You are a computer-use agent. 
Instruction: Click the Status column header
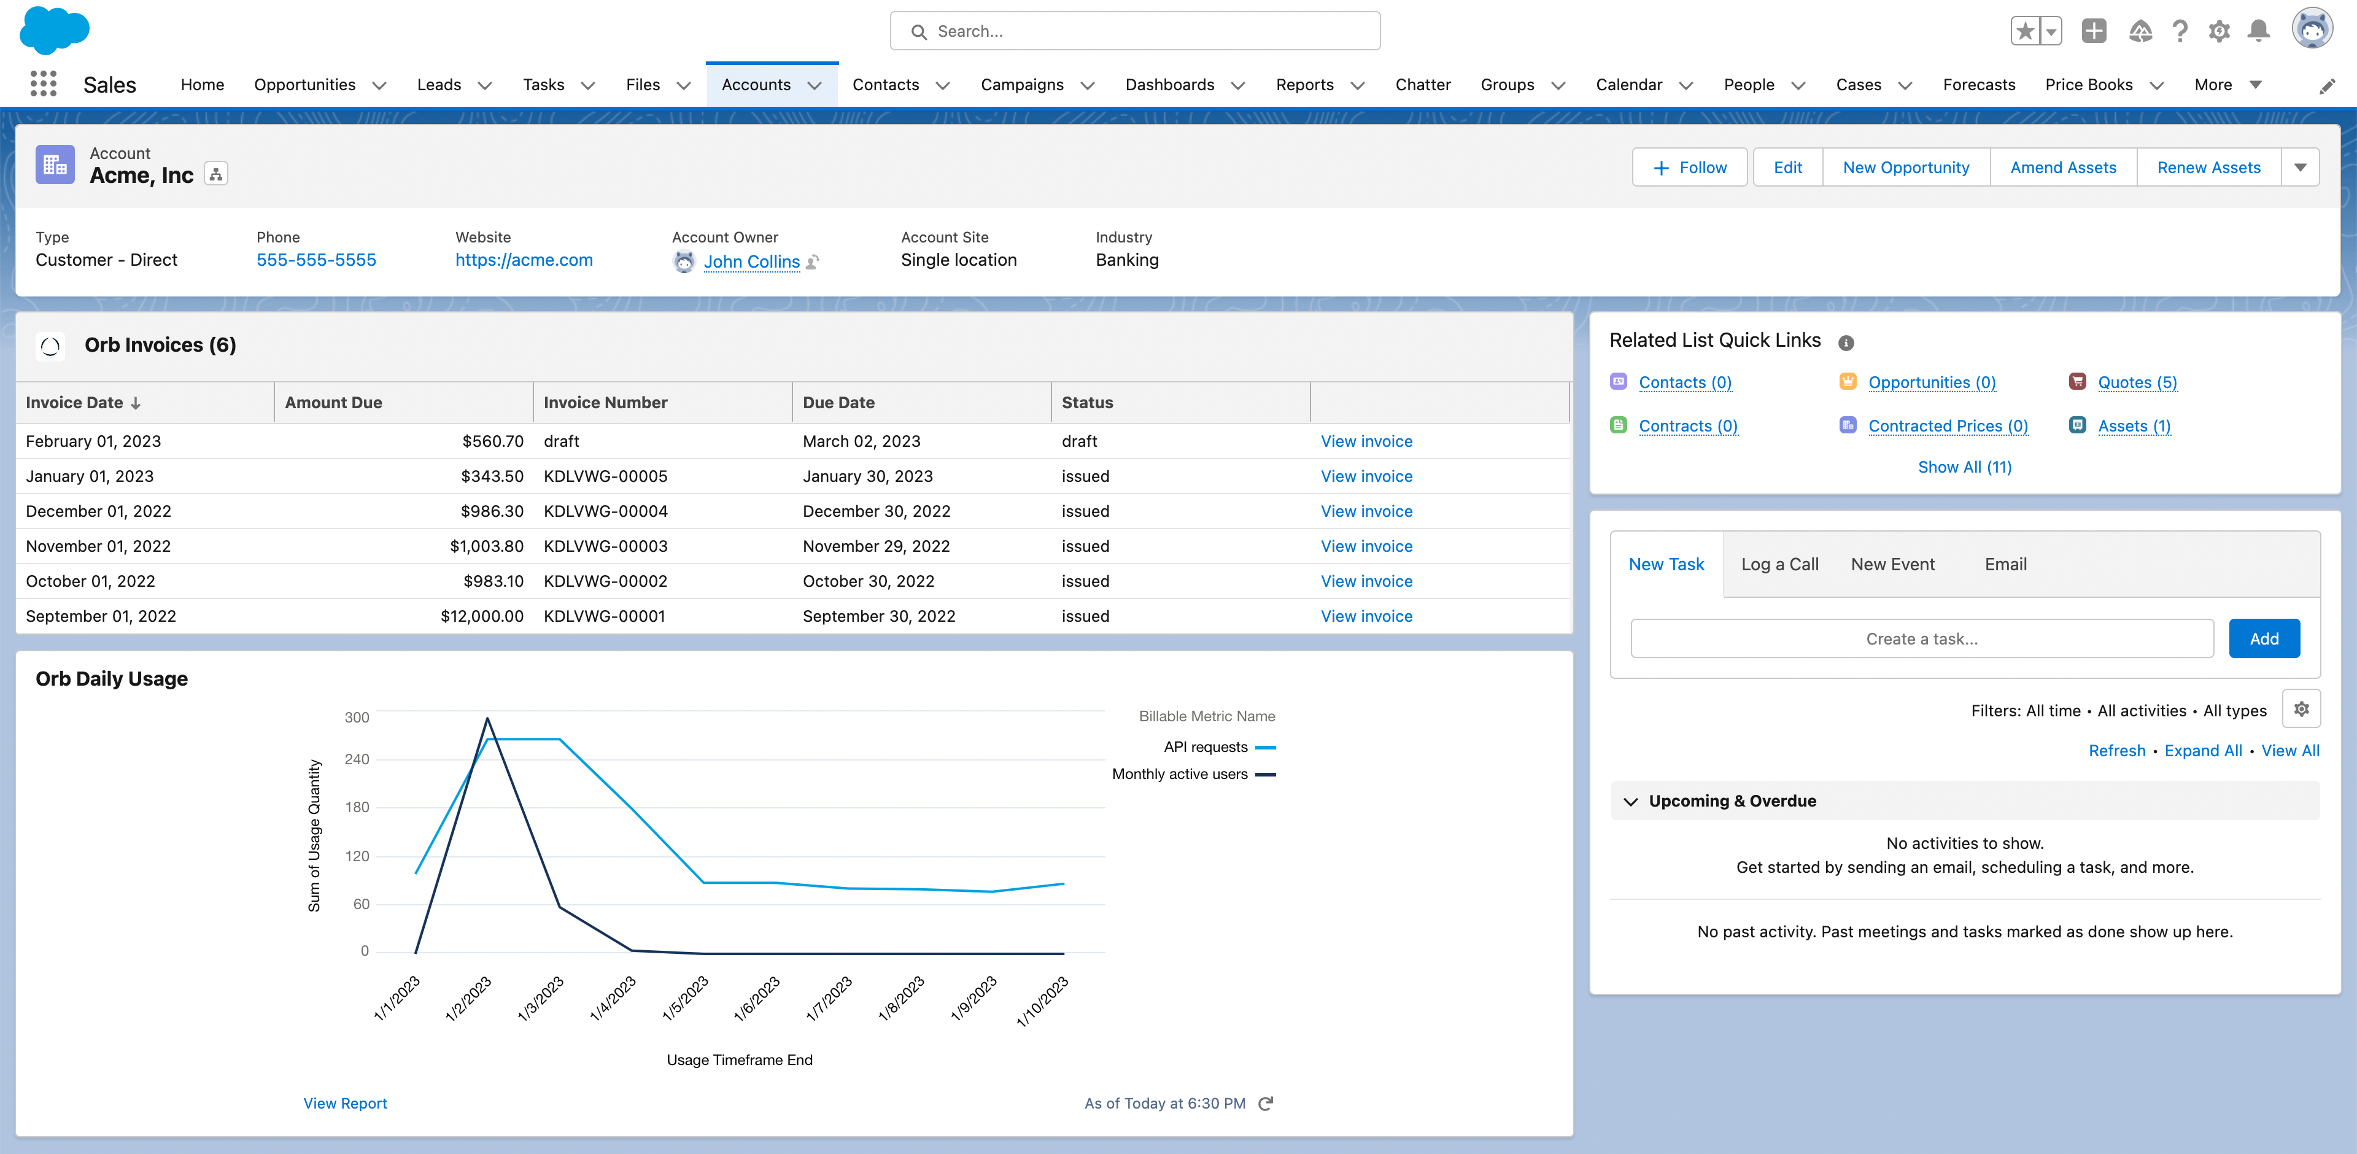point(1180,403)
